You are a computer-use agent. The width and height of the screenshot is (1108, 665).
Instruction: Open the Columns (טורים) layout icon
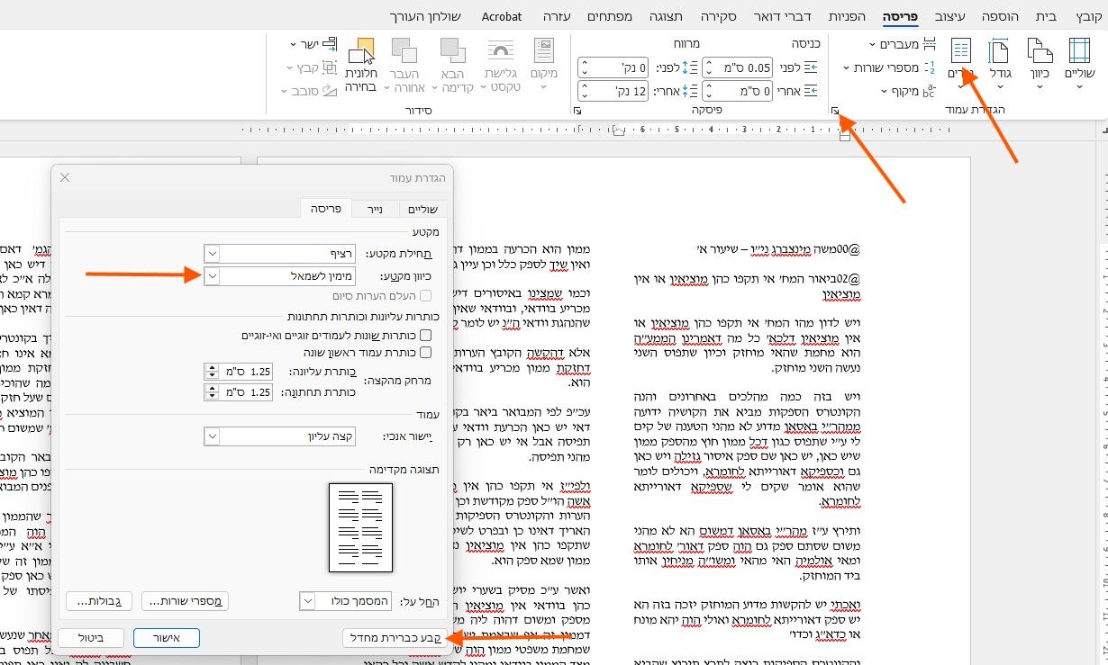pyautogui.click(x=962, y=63)
